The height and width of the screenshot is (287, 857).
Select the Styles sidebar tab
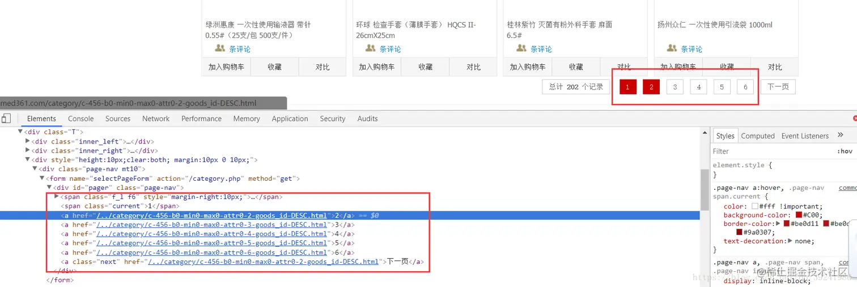tap(725, 136)
